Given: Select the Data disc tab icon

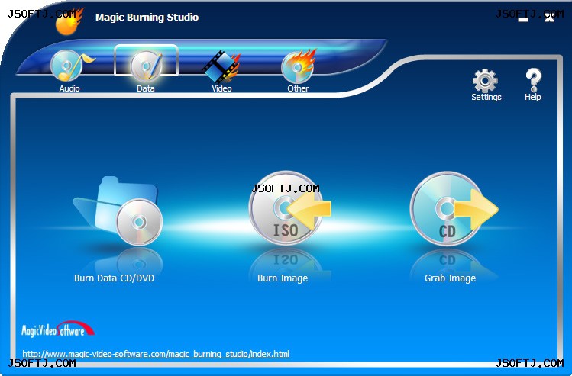Looking at the screenshot, I should click(x=147, y=66).
